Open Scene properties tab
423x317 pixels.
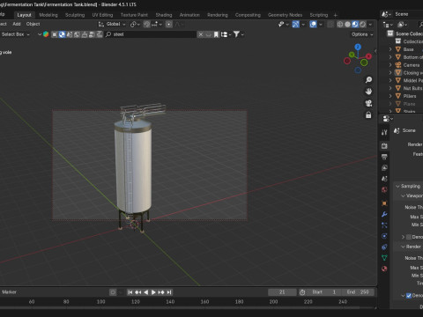coord(384,179)
